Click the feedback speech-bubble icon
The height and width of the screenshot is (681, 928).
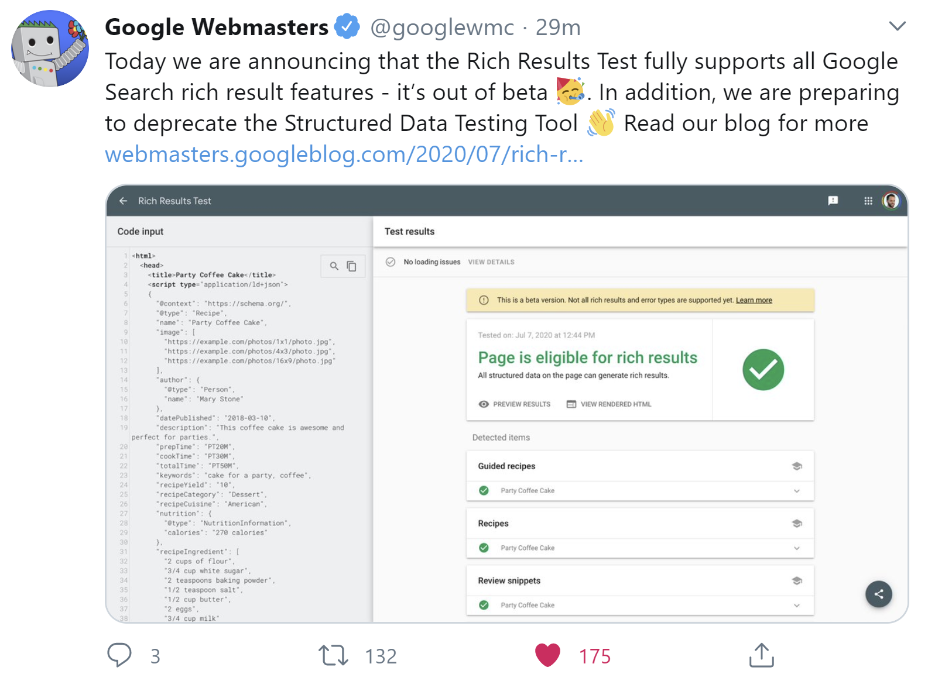[833, 201]
